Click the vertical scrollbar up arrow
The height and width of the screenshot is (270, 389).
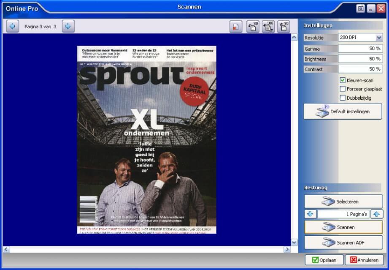294,38
